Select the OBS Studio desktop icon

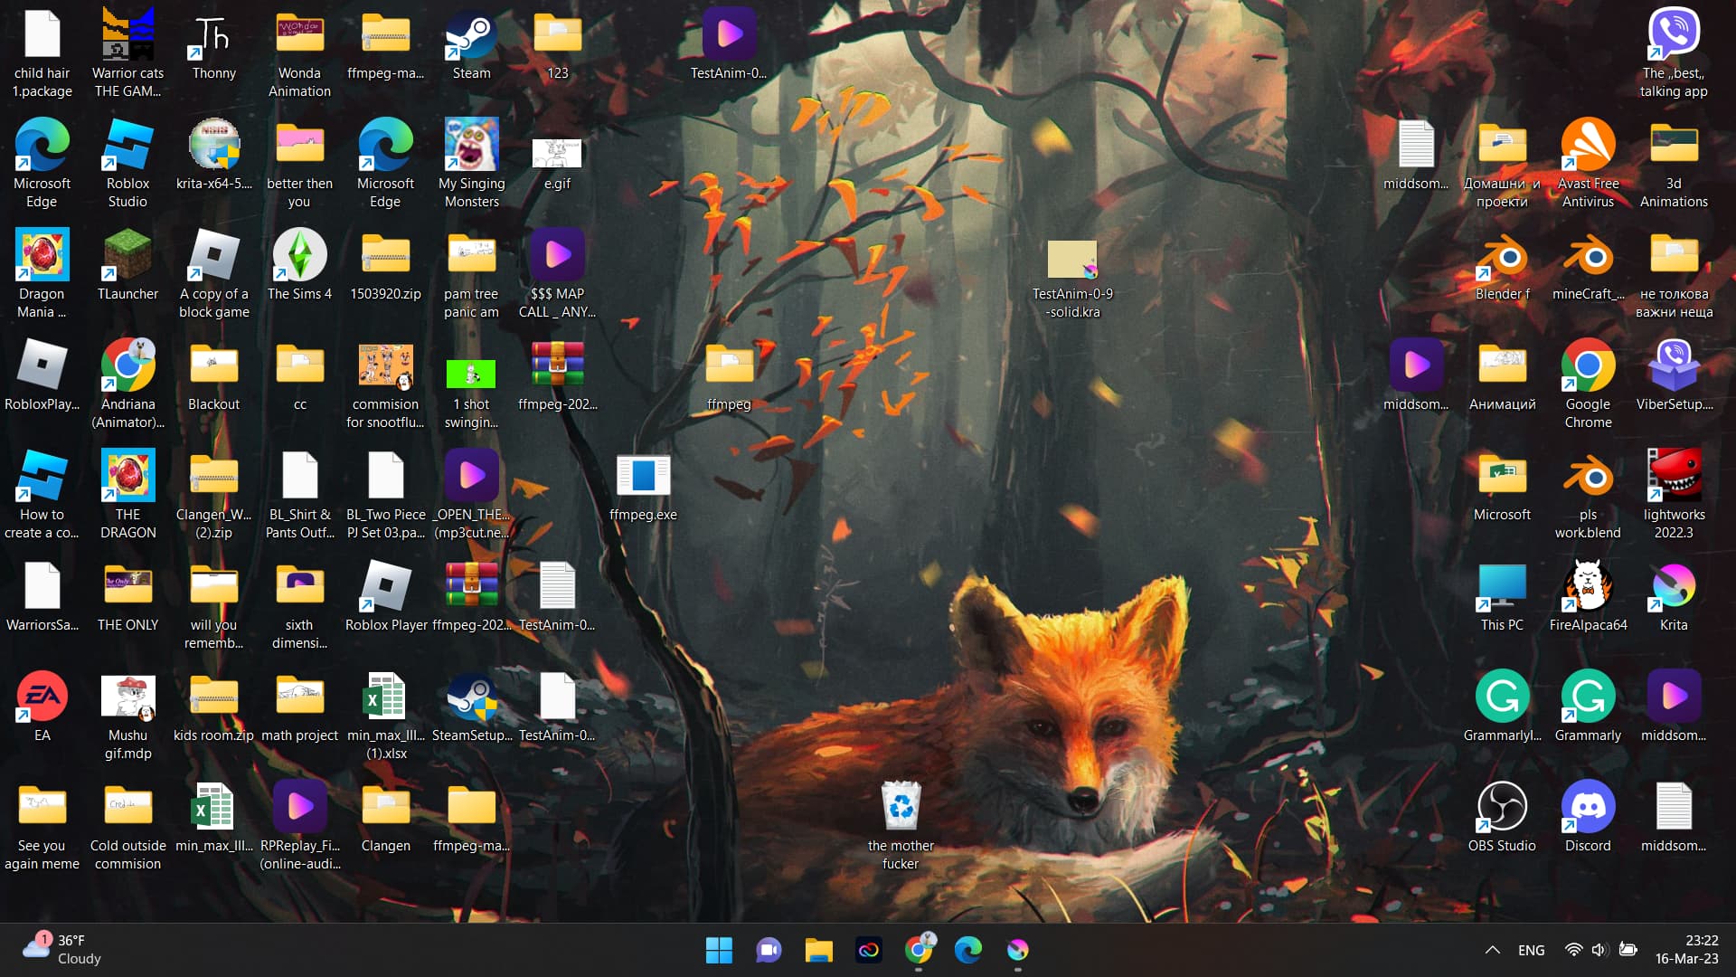[1502, 807]
